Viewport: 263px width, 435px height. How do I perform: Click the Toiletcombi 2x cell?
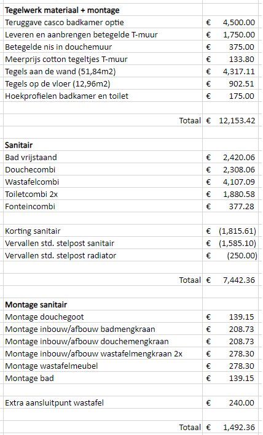pyautogui.click(x=103, y=194)
